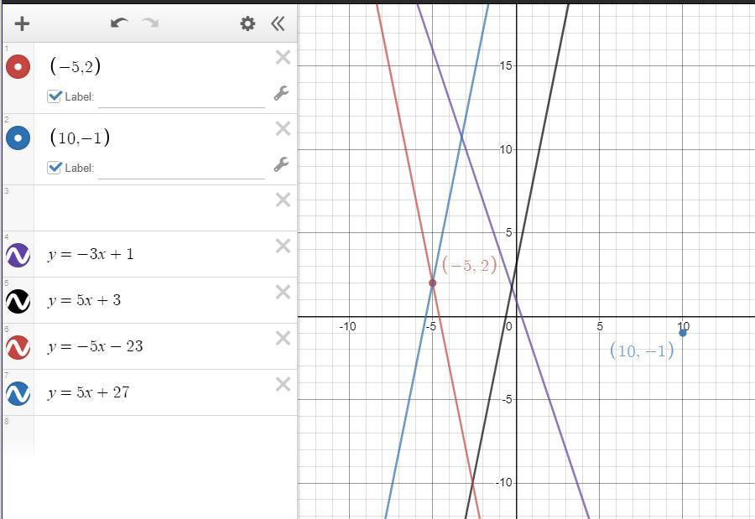Uncheck Label checkbox for point (10,-1)
The image size is (755, 519).
pos(54,168)
